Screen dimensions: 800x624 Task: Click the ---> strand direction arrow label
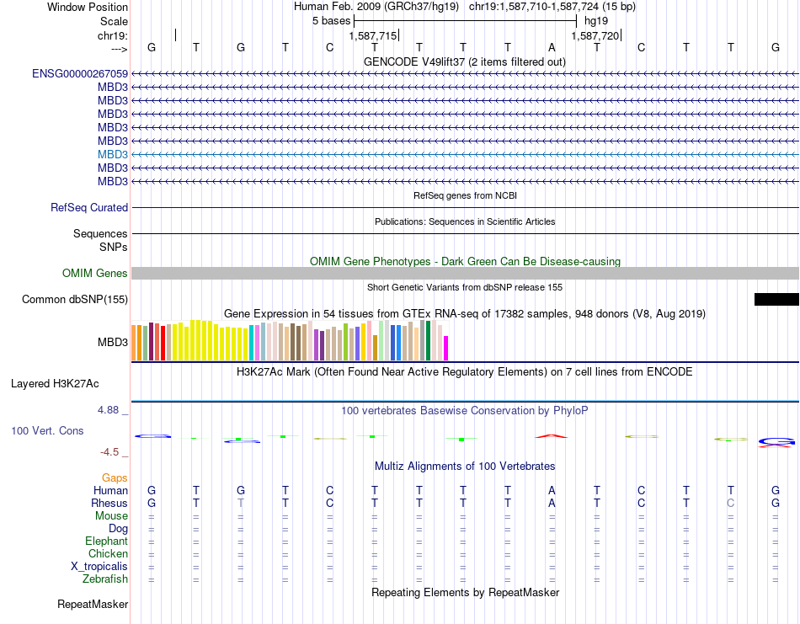coord(120,49)
